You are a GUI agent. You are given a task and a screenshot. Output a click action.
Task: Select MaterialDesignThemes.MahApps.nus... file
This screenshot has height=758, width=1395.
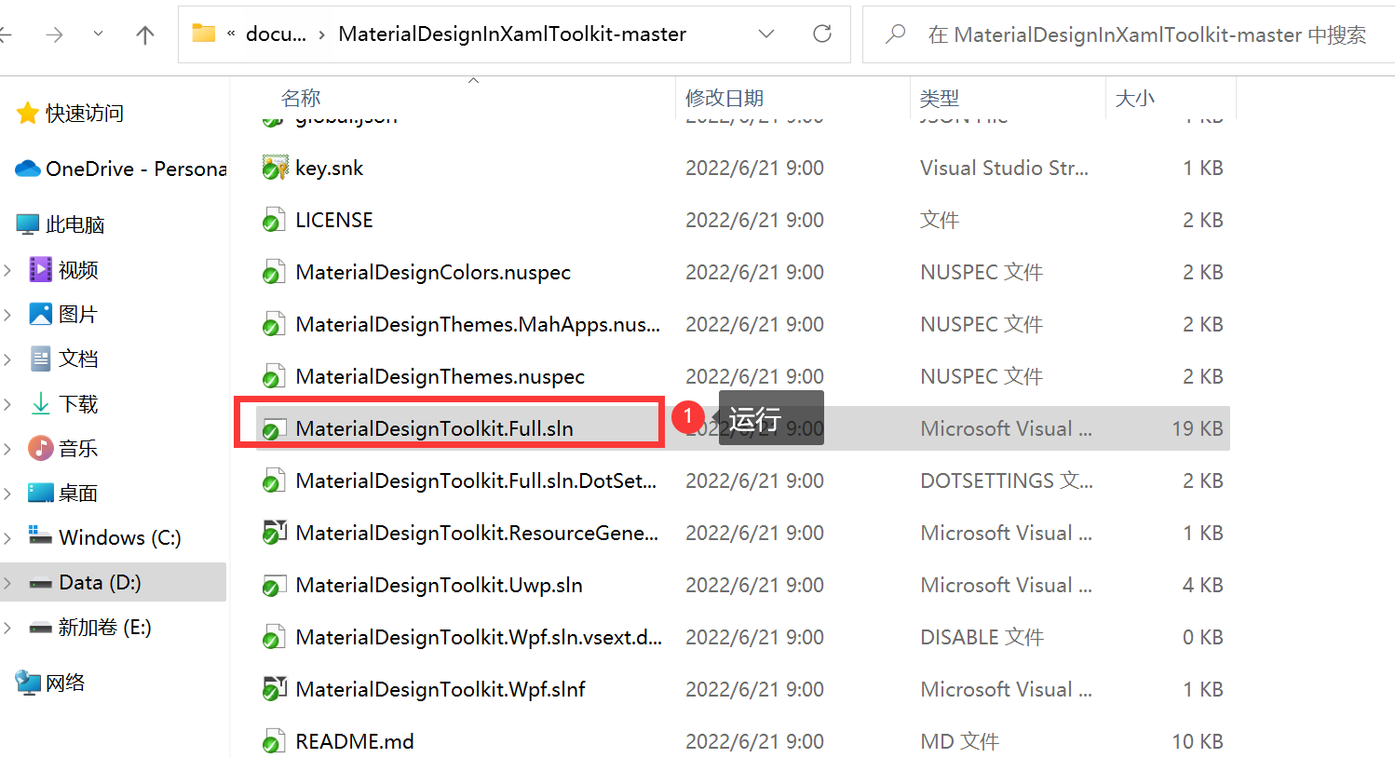tap(478, 325)
